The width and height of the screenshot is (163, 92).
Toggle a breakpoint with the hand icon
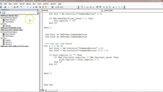[x=104, y=7]
